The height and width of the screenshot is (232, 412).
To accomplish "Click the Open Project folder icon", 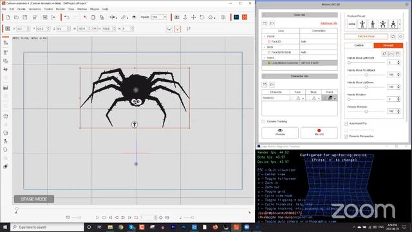I will tap(16, 17).
